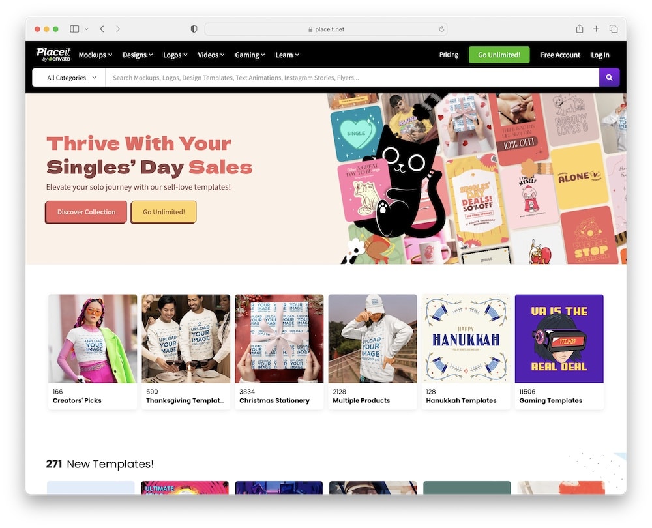Image resolution: width=652 pixels, height=528 pixels.
Task: Open a new tab with the plus icon
Action: pyautogui.click(x=597, y=29)
